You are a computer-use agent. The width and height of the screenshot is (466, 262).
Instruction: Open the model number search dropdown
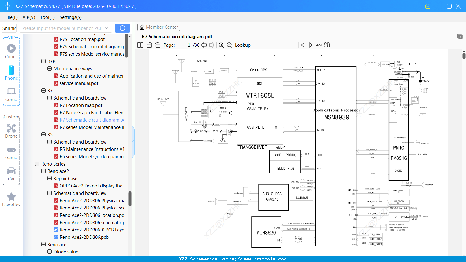(106, 28)
